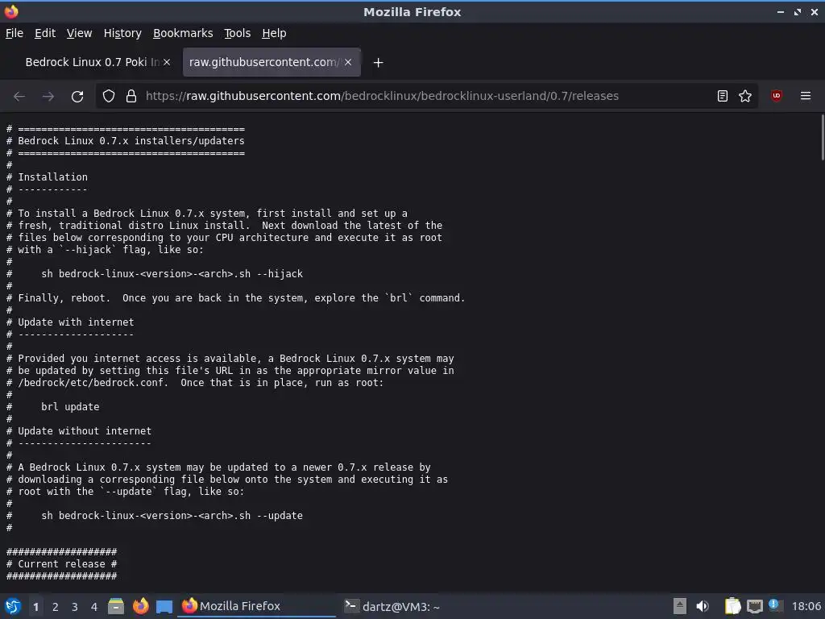Screen dimensions: 825x619
Task: Open the File menu
Action: point(15,33)
